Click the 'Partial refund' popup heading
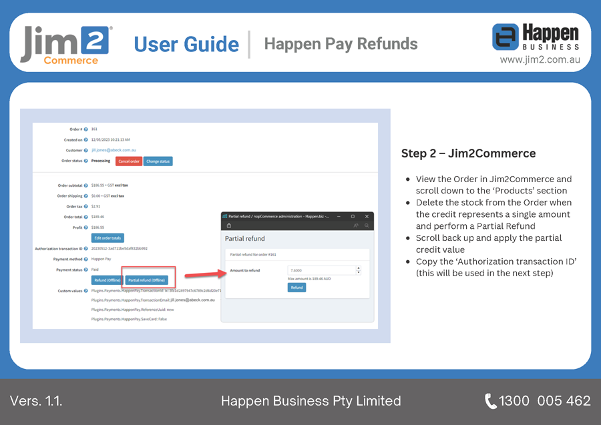Image resolution: width=601 pixels, height=425 pixels. 245,239
